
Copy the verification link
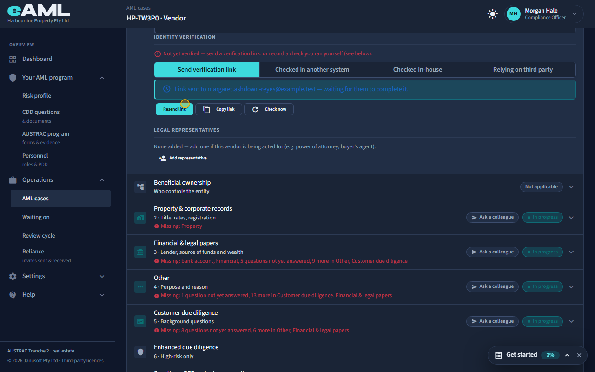[x=218, y=109]
